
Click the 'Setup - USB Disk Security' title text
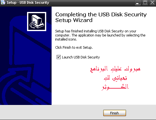(28, 3)
